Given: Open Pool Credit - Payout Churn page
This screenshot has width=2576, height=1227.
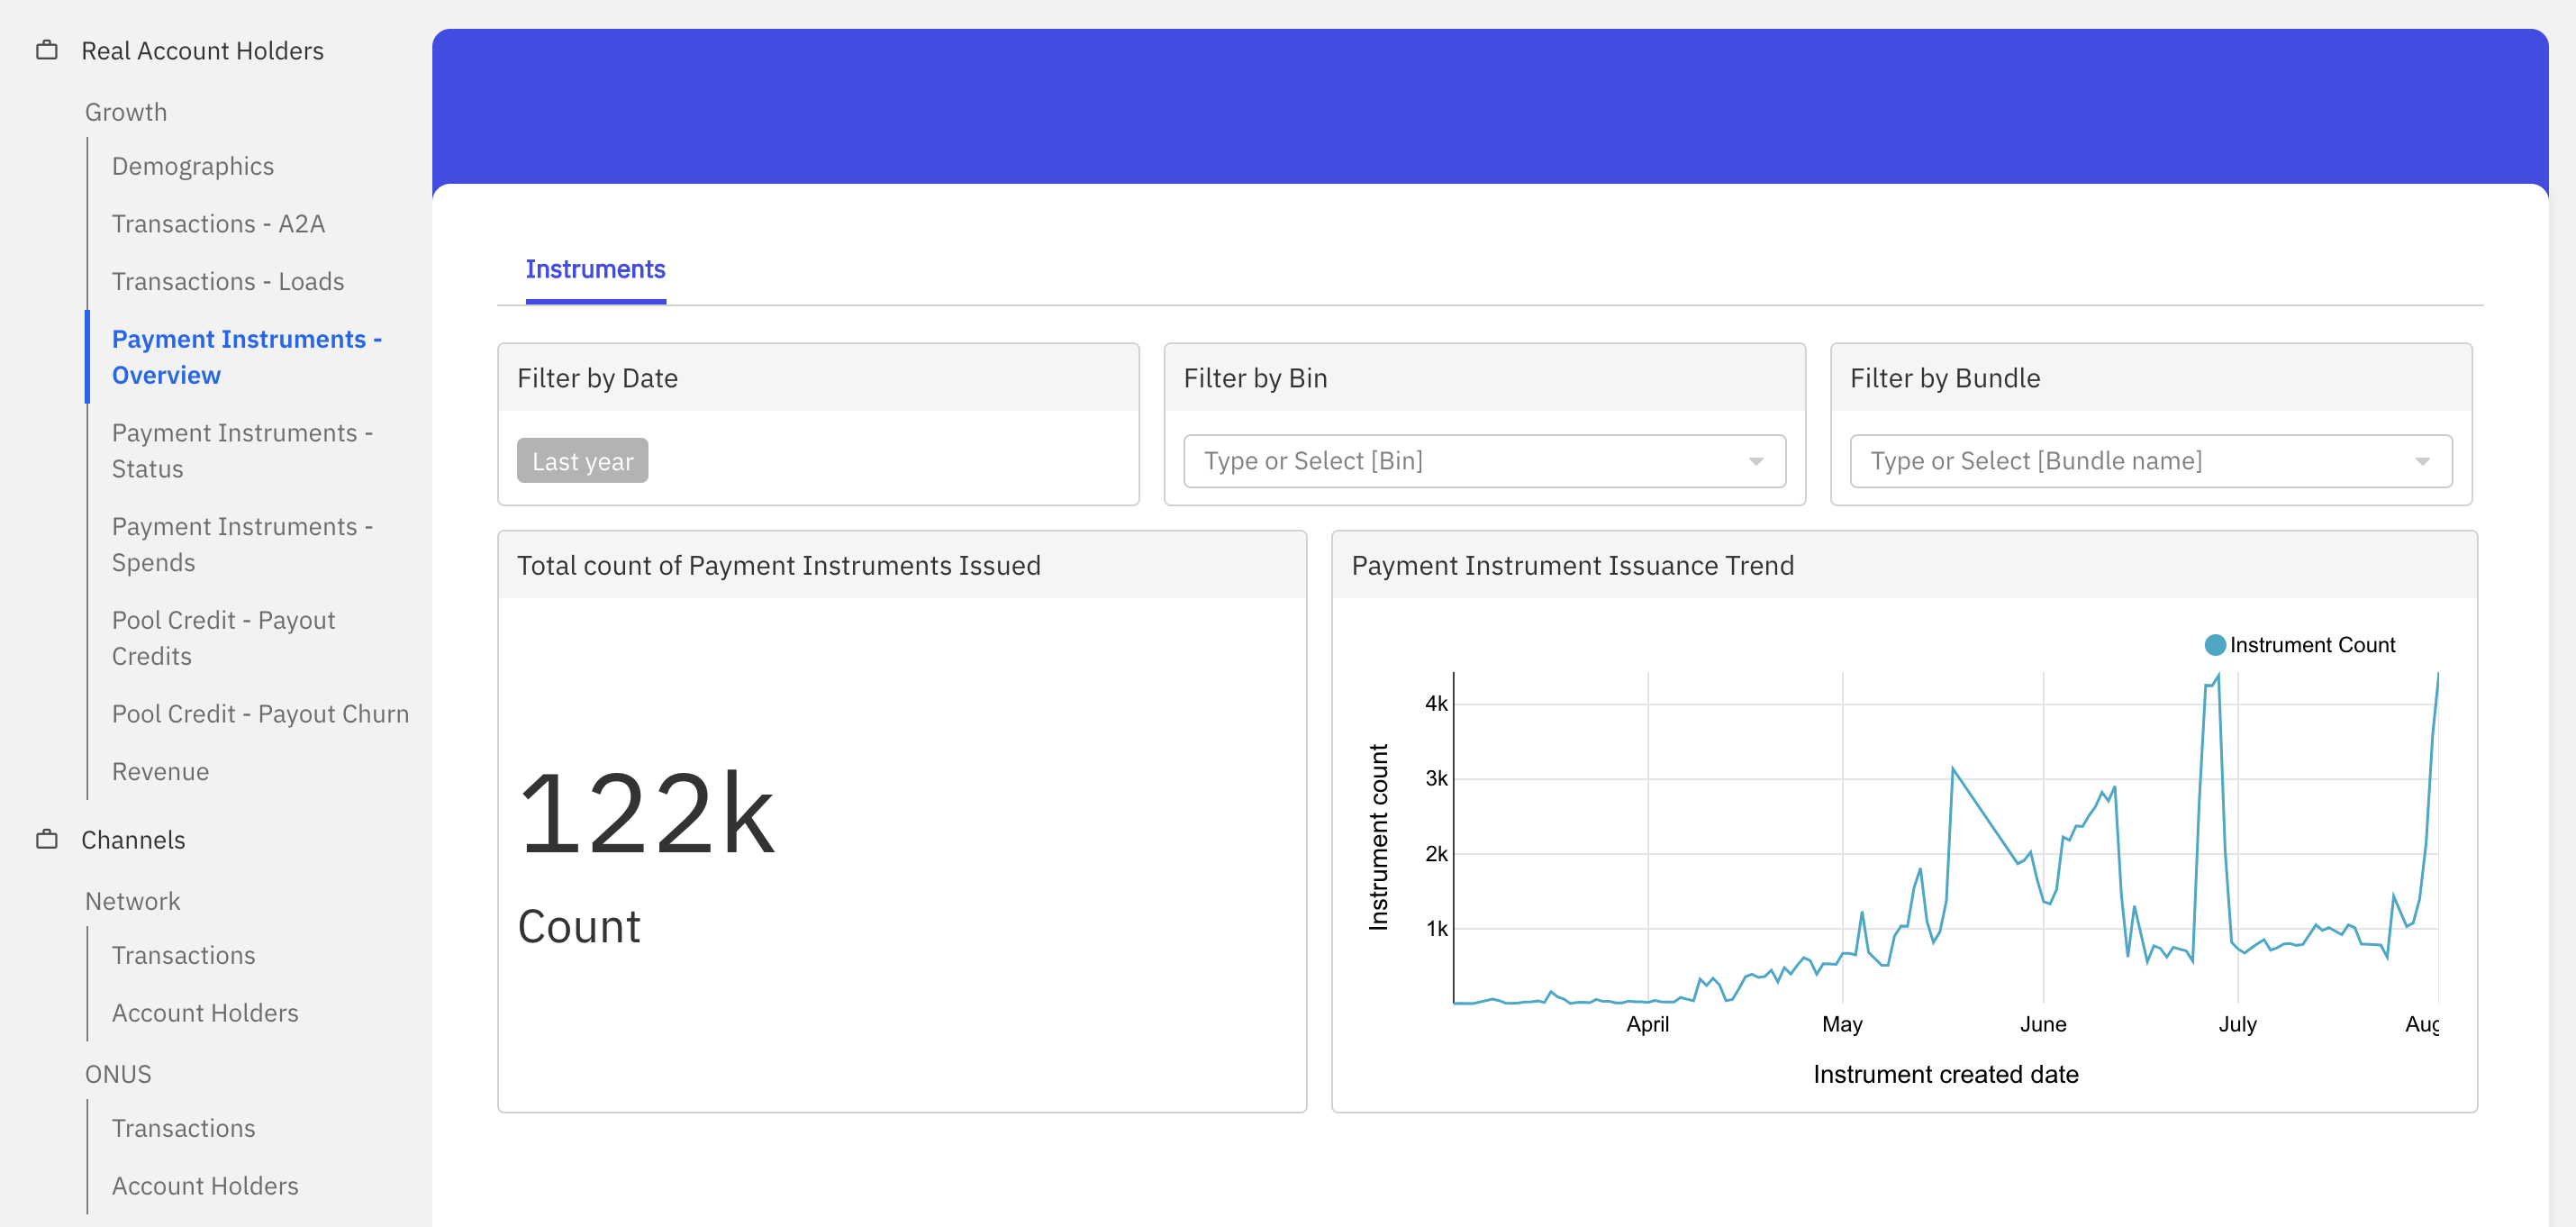Looking at the screenshot, I should (260, 713).
